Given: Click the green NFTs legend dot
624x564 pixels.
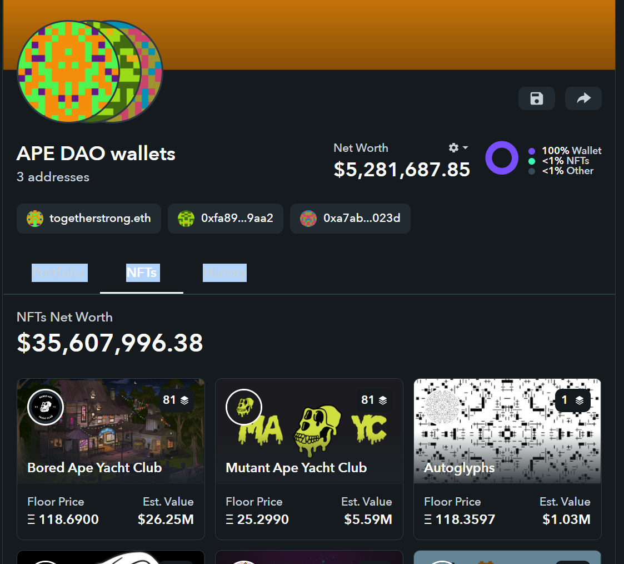Looking at the screenshot, I should pos(532,161).
